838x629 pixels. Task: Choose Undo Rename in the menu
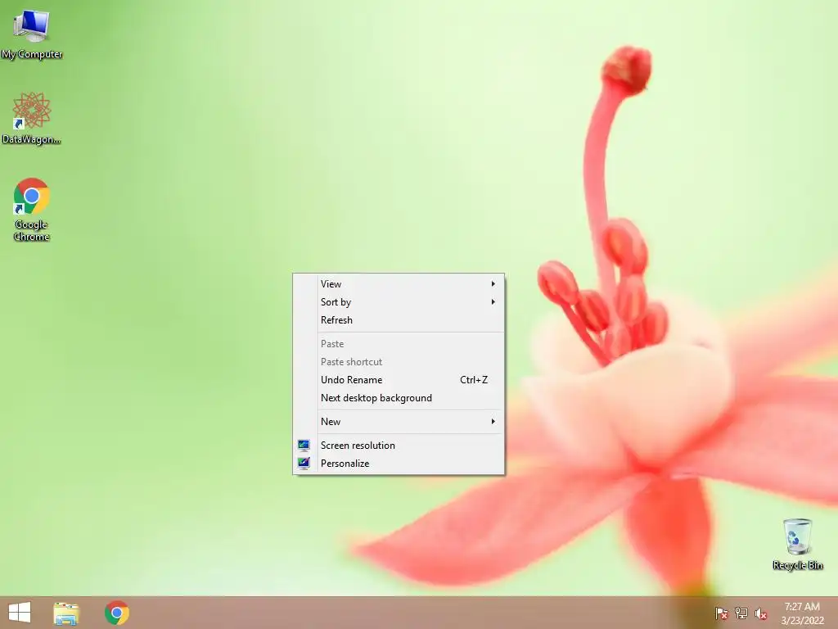point(399,380)
